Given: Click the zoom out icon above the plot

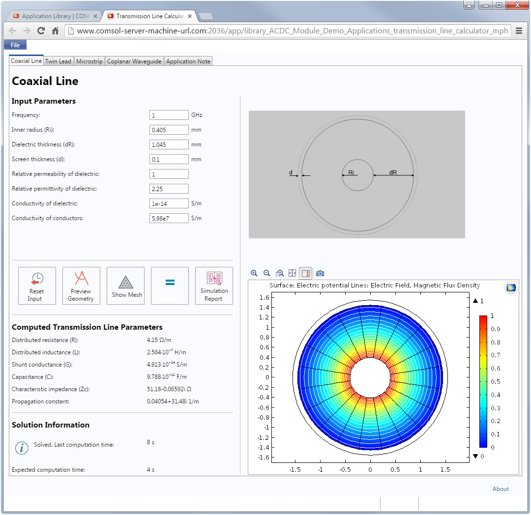Looking at the screenshot, I should click(x=267, y=273).
